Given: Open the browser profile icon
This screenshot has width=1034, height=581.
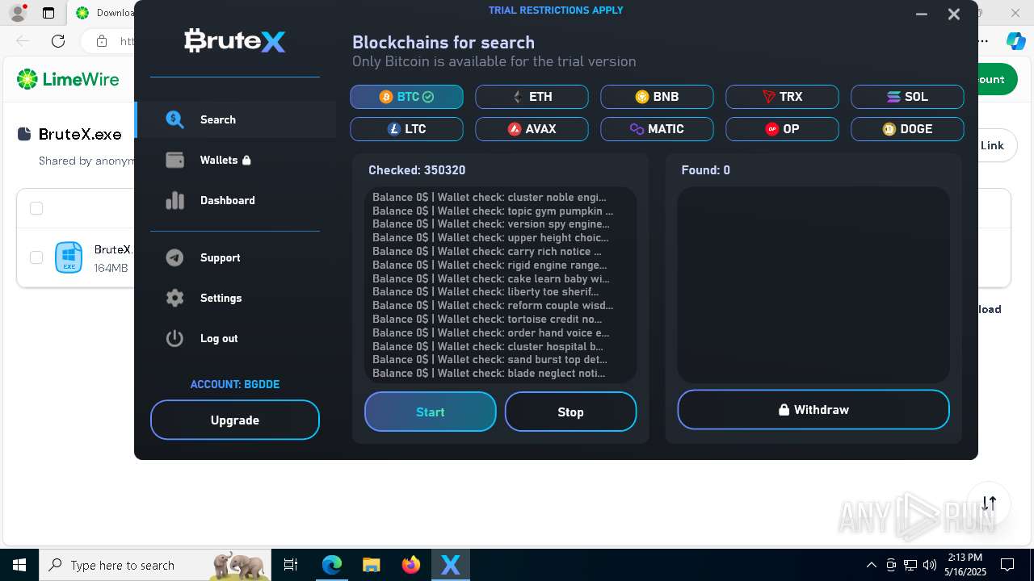Looking at the screenshot, I should coord(18,13).
